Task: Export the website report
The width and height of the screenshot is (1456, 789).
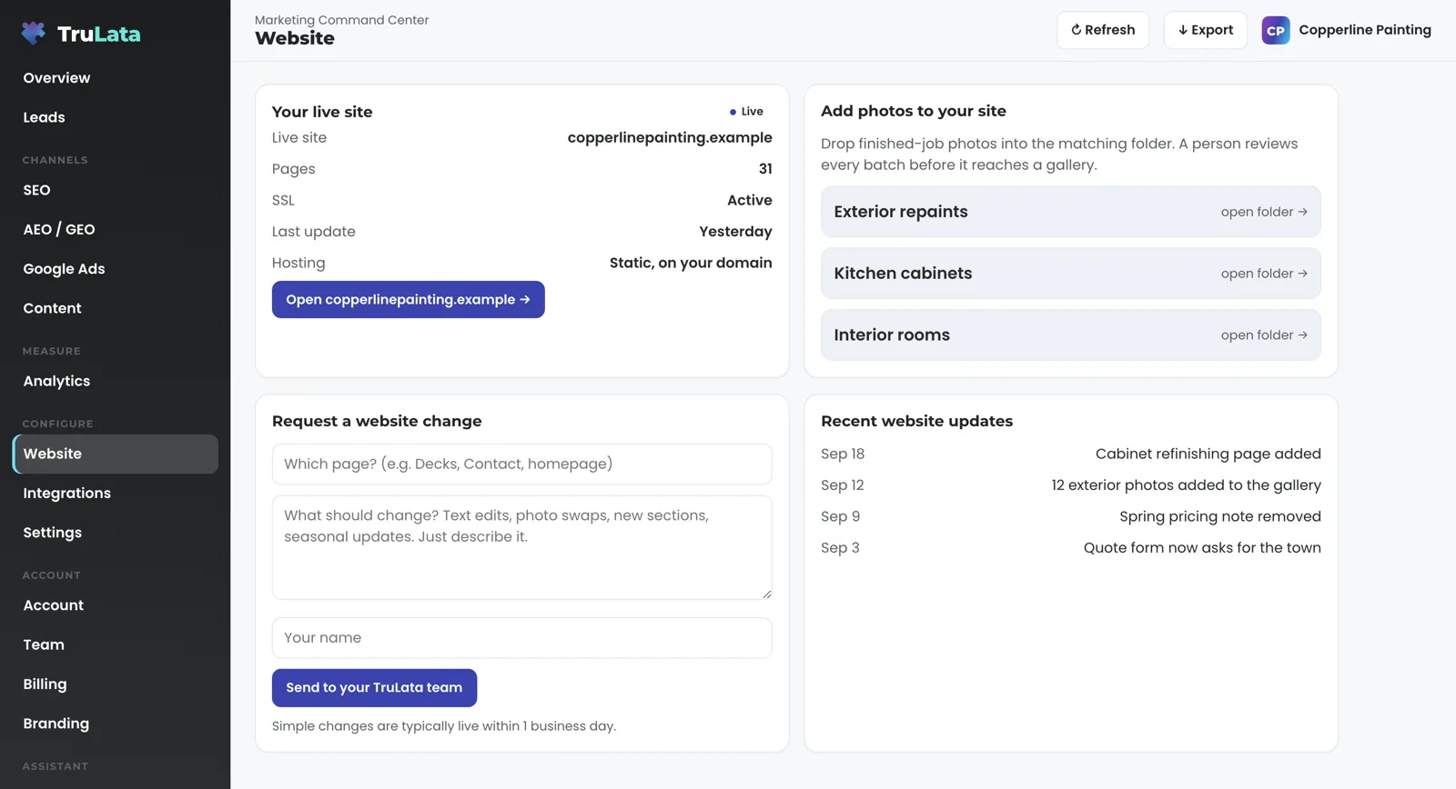Action: [x=1206, y=30]
